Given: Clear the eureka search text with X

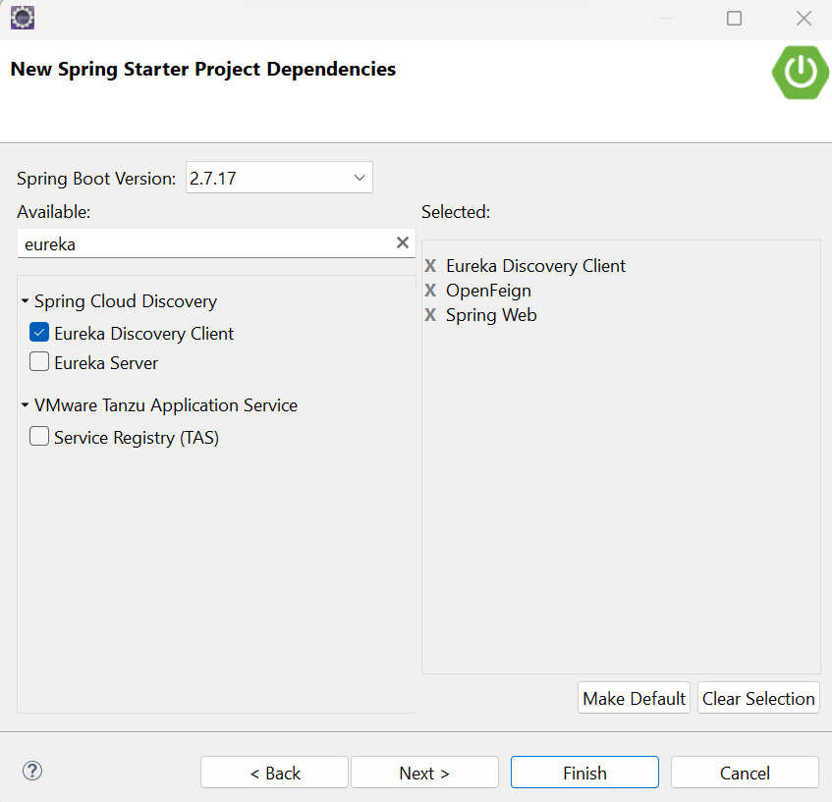Looking at the screenshot, I should pyautogui.click(x=403, y=242).
